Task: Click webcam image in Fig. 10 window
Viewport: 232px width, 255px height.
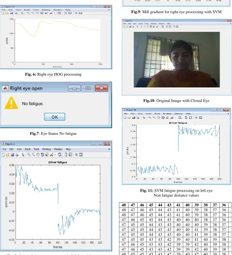Action: (177, 60)
